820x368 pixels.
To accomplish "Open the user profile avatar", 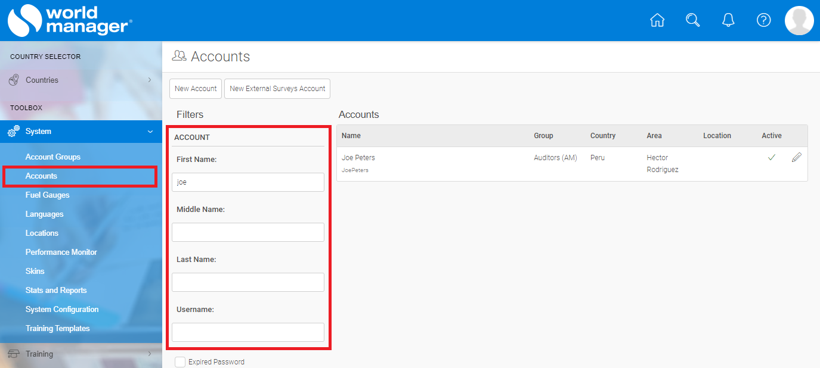I will pyautogui.click(x=799, y=21).
